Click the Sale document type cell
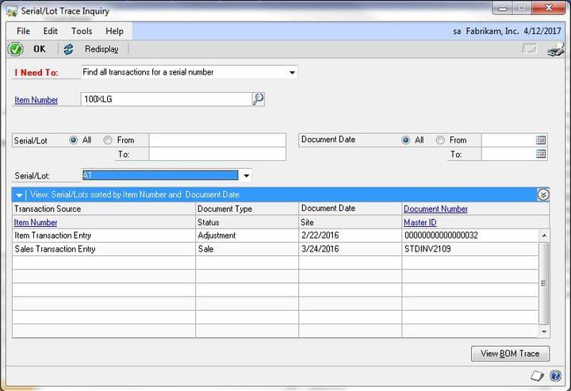 247,249
